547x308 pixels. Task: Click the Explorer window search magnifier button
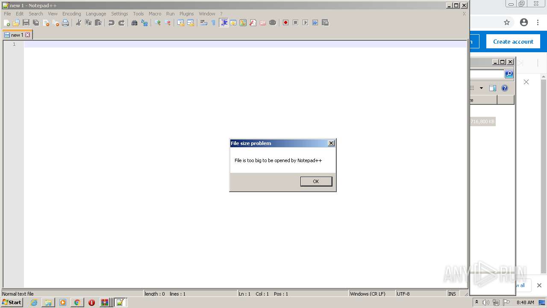coord(509,74)
